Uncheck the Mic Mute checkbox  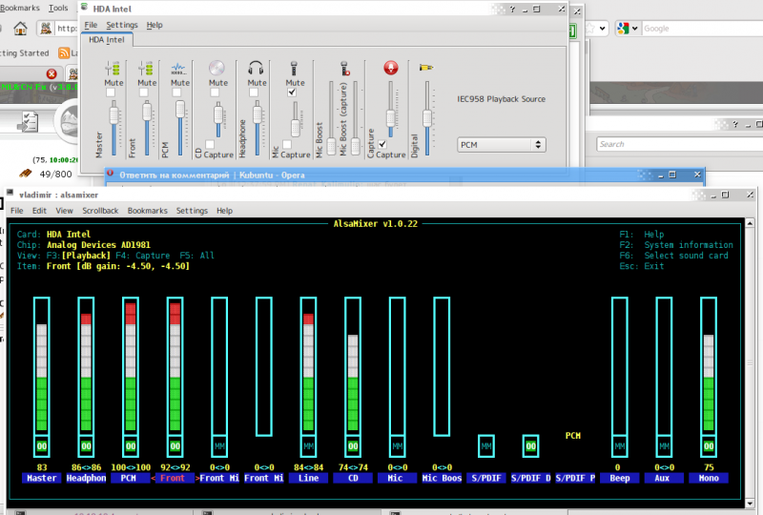coord(292,93)
